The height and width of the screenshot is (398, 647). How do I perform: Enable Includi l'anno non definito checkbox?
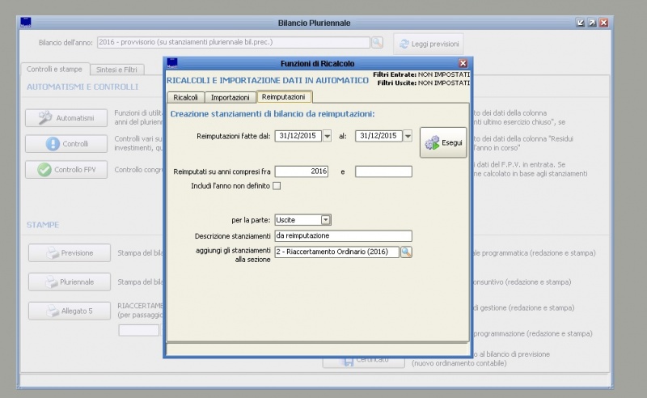tap(277, 186)
